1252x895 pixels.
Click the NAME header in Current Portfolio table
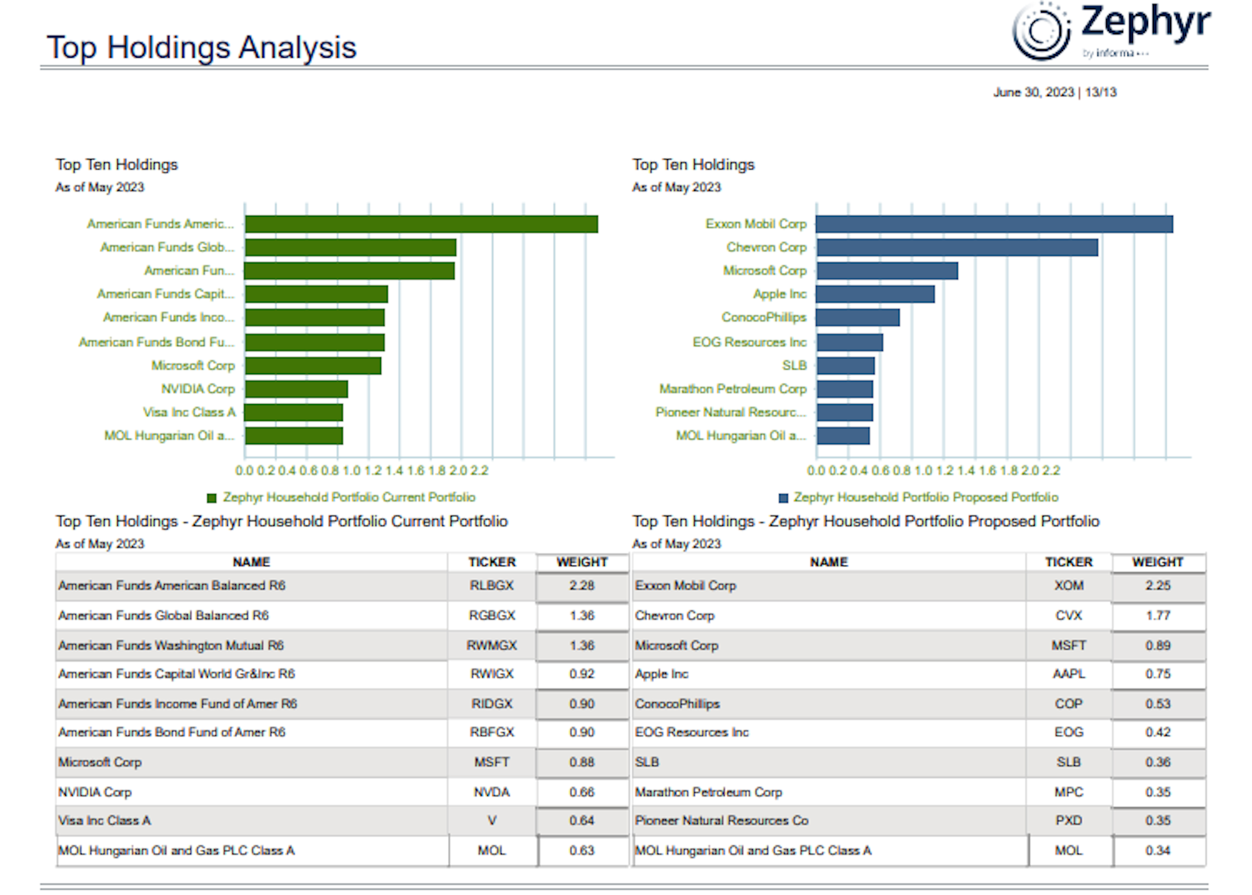[x=251, y=562]
